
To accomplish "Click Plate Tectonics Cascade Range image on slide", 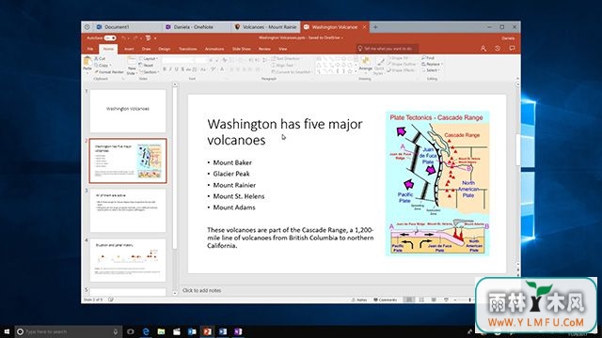I will 437,183.
